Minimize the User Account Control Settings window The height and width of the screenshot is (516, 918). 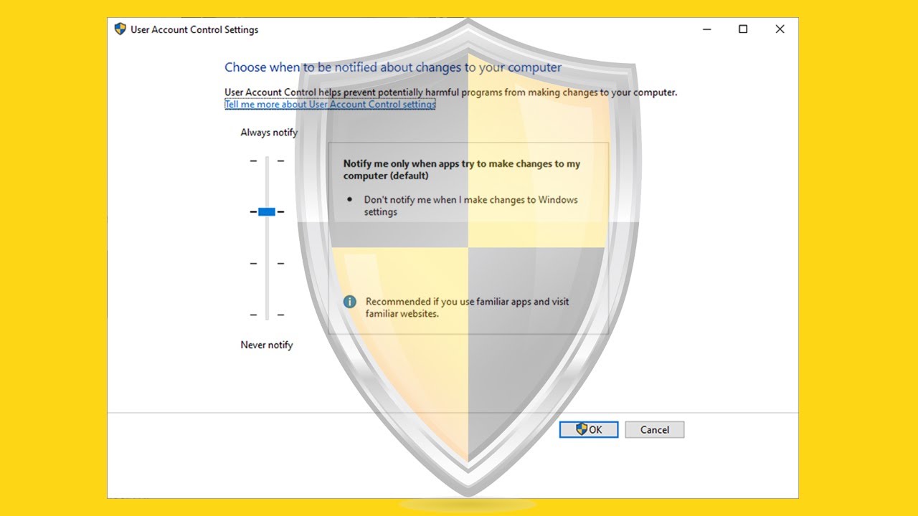[707, 29]
